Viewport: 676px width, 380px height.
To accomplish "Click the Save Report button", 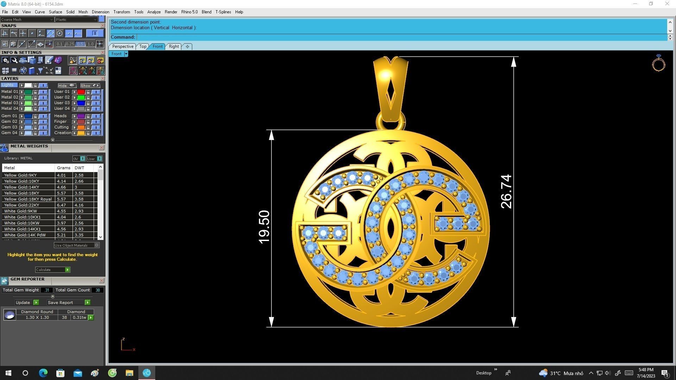I will [x=69, y=303].
